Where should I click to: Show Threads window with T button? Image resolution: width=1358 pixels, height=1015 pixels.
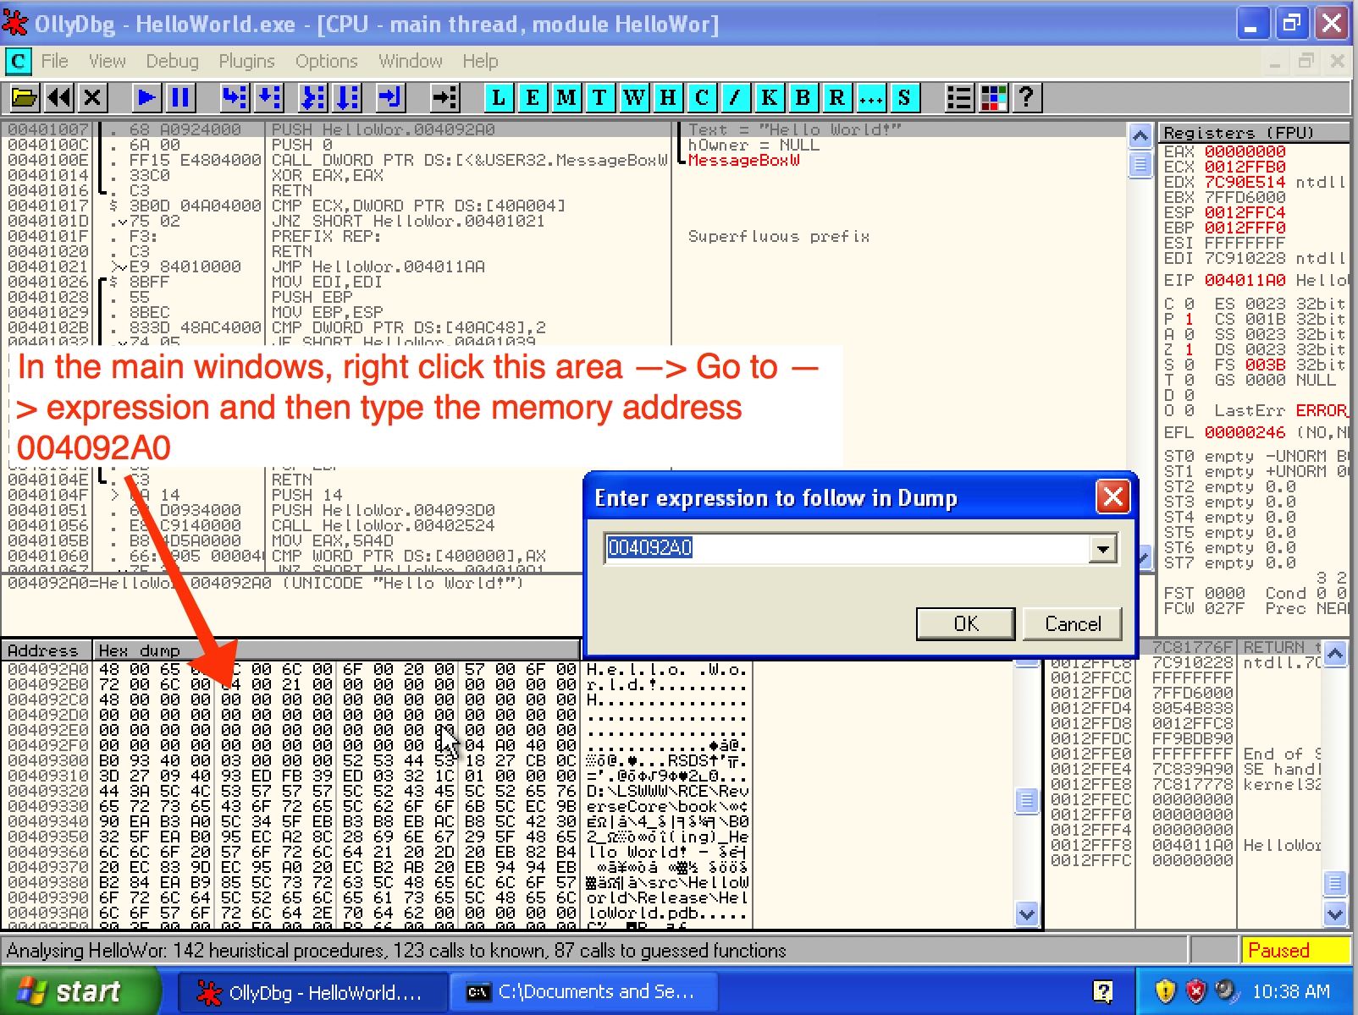(x=600, y=98)
